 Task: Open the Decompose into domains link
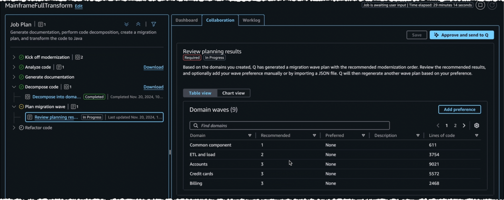tap(56, 97)
